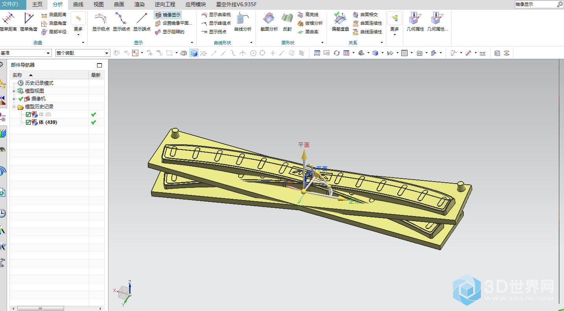This screenshot has width=564, height=311.
Task: Click the 曲面相交 tool
Action: pos(365,15)
